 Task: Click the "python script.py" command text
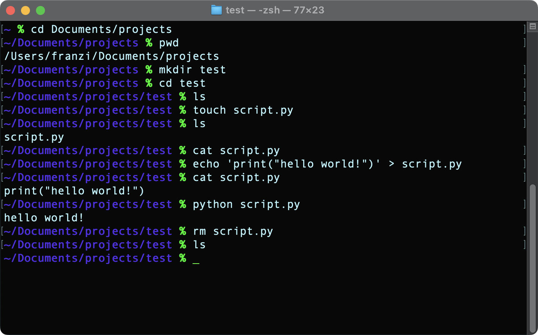click(246, 205)
